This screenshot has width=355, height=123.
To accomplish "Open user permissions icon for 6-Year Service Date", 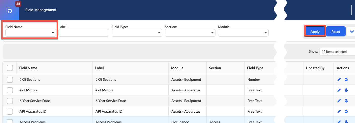I will [346, 101].
